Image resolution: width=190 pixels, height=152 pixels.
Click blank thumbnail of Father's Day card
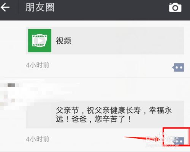40,114
